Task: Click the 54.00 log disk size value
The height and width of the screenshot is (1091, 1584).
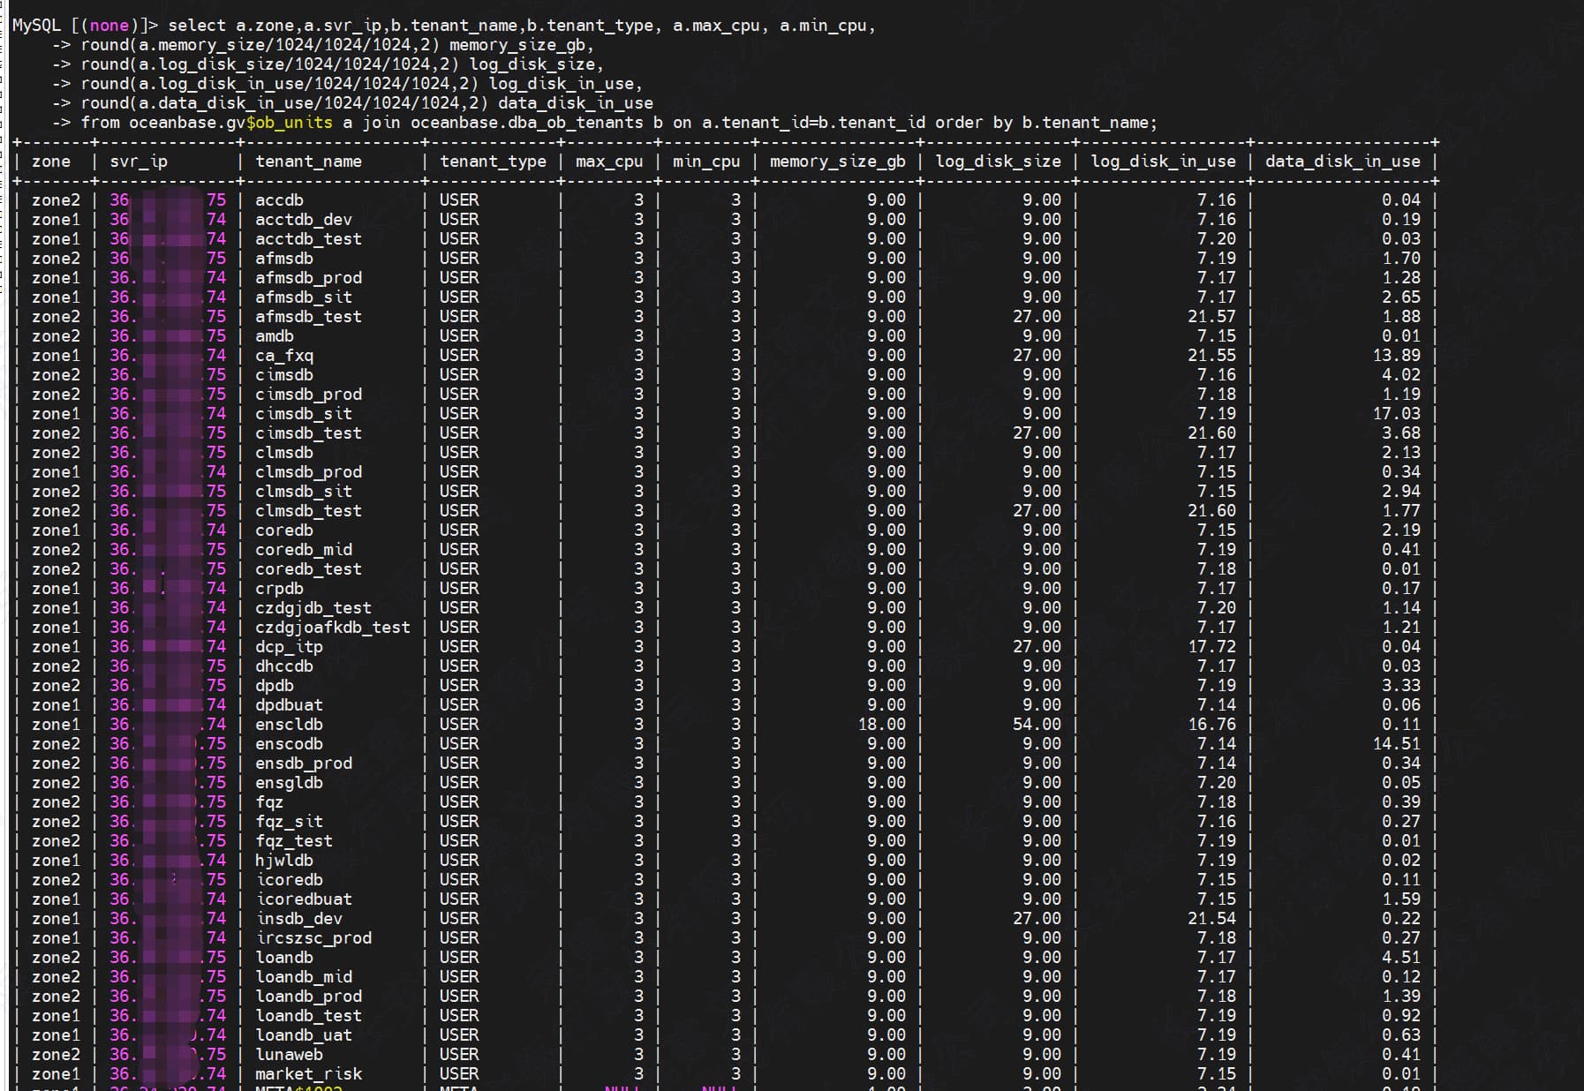Action: click(x=1037, y=725)
